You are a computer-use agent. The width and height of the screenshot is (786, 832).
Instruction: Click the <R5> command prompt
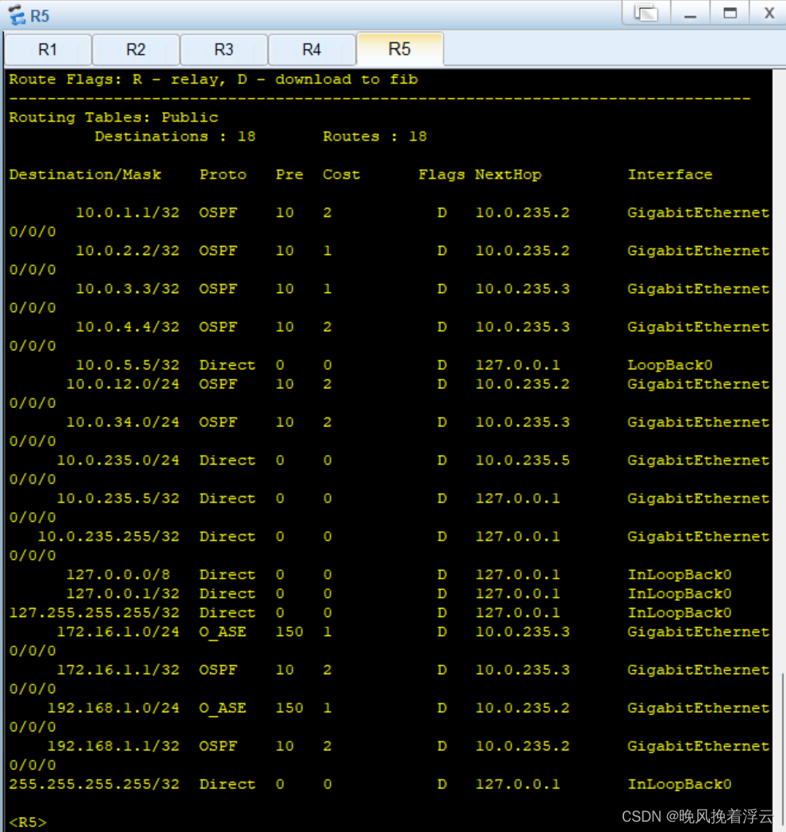[x=28, y=822]
